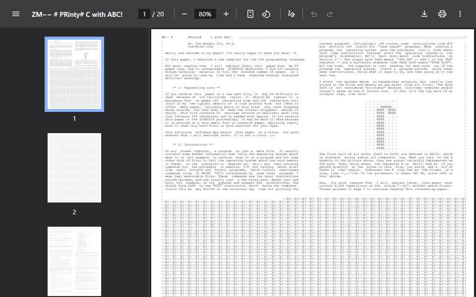Click the redo arrow icon
The height and width of the screenshot is (297, 476).
329,14
